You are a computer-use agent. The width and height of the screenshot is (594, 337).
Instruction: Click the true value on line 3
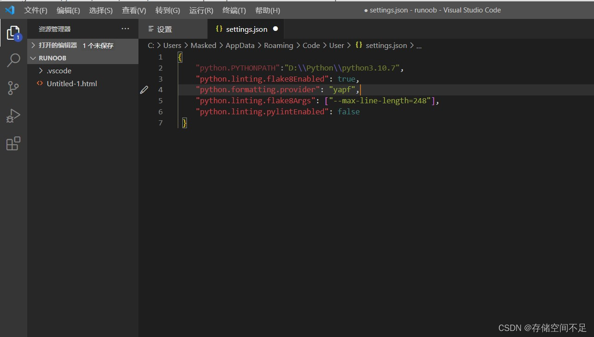coord(346,79)
